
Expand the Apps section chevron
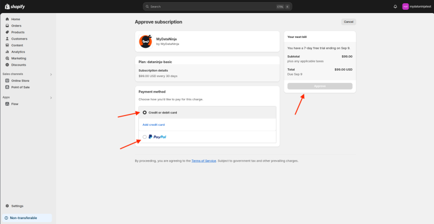51,98
